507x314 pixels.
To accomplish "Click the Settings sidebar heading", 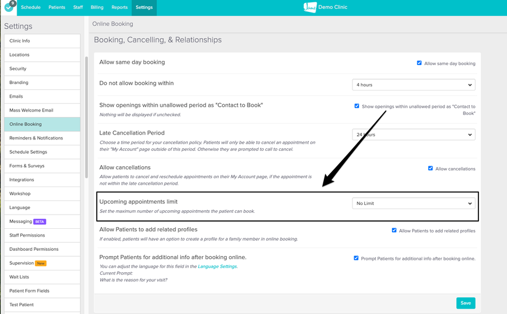I will pyautogui.click(x=18, y=26).
